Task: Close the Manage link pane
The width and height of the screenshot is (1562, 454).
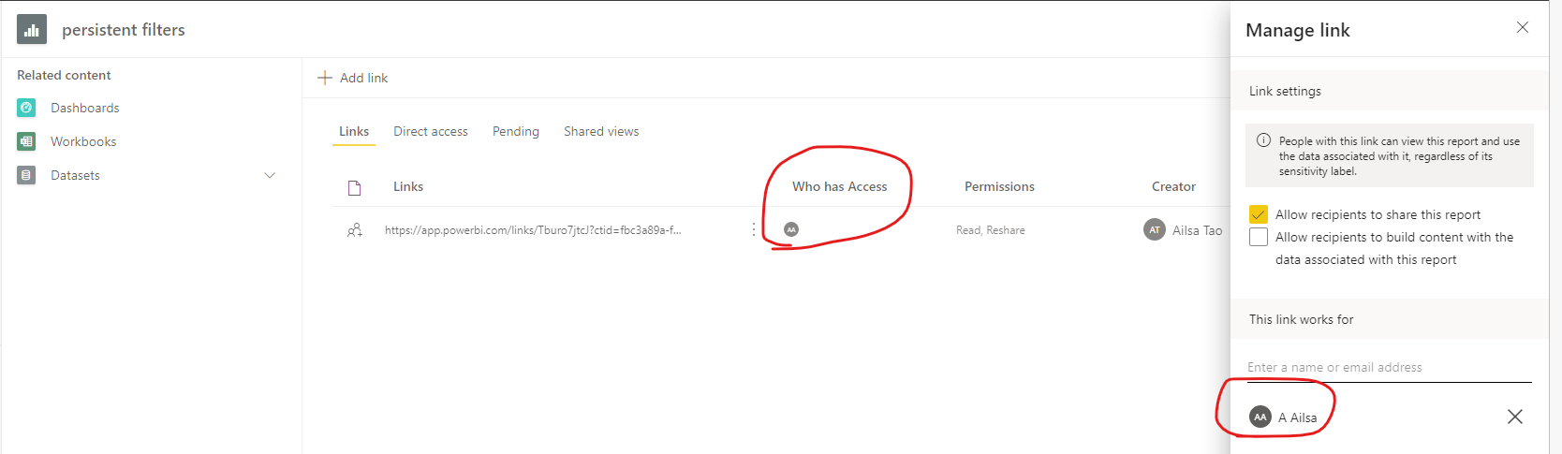Action: [1523, 27]
